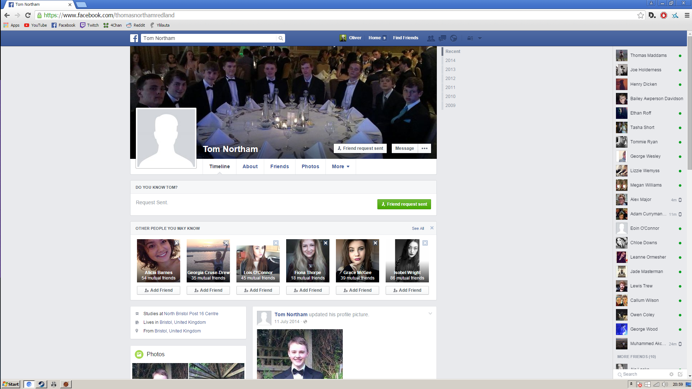Screen dimensions: 692x389
Task: Click the Message button on the cover
Action: [x=404, y=148]
